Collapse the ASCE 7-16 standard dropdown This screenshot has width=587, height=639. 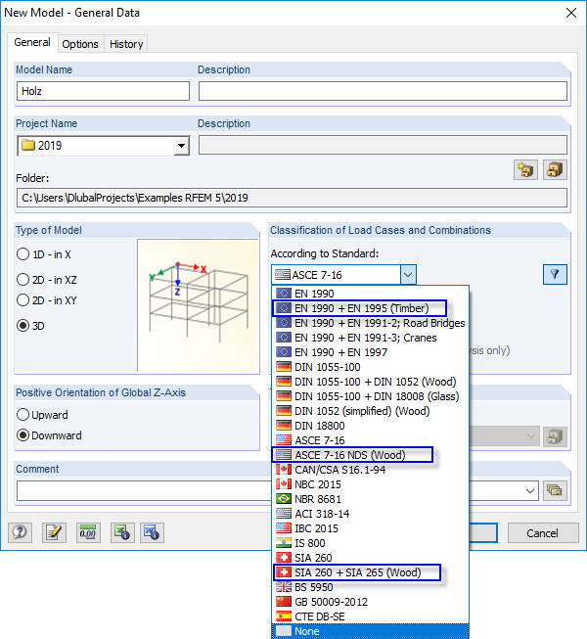[408, 275]
